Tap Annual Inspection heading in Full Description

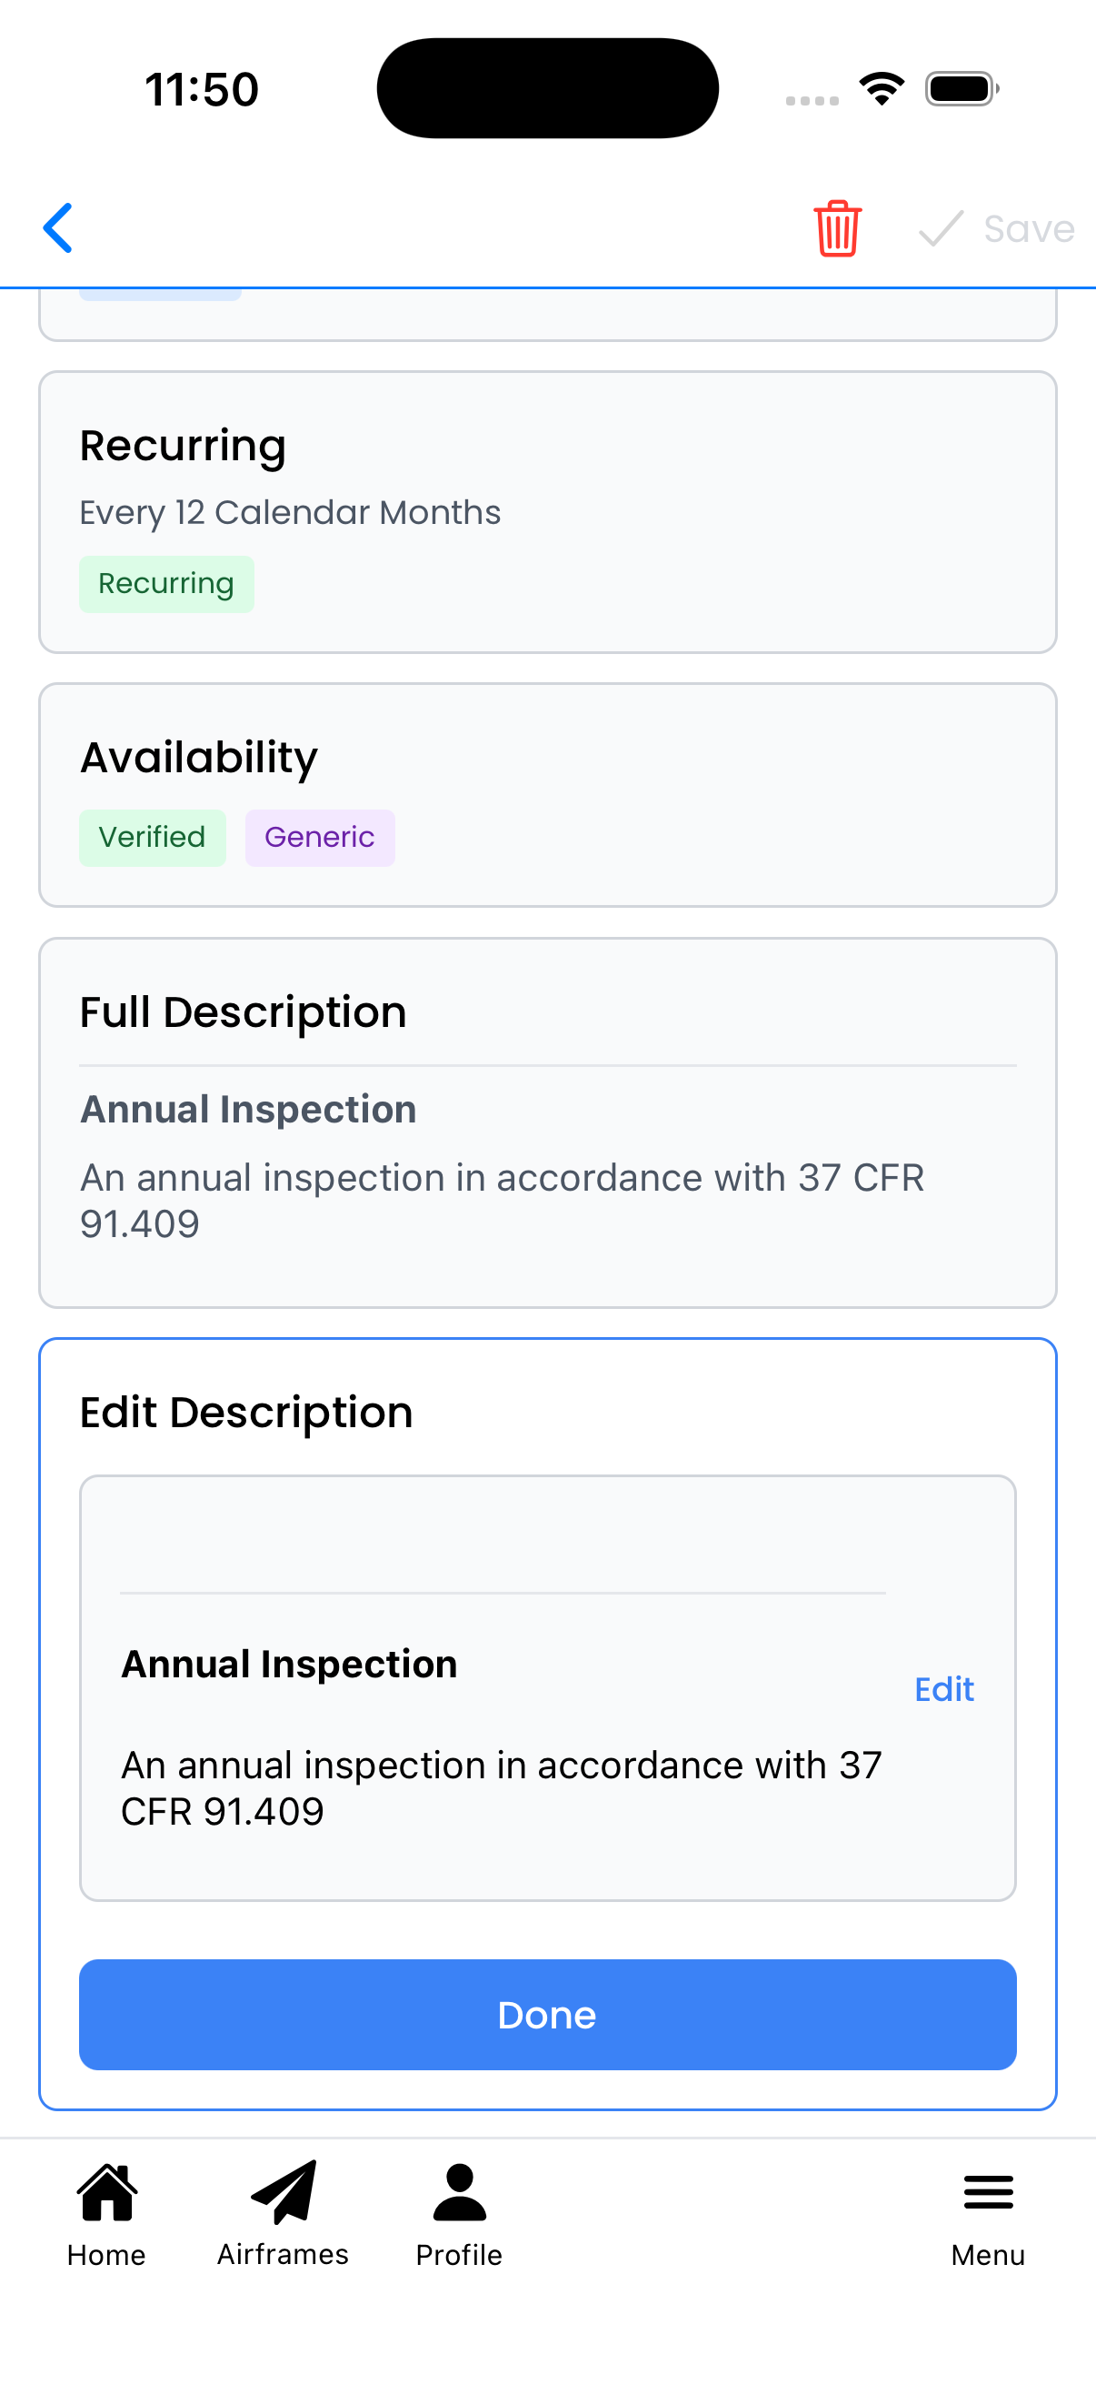pyautogui.click(x=249, y=1109)
